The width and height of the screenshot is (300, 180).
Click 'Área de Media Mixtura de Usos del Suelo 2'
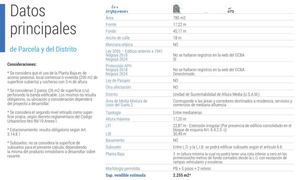point(126,103)
